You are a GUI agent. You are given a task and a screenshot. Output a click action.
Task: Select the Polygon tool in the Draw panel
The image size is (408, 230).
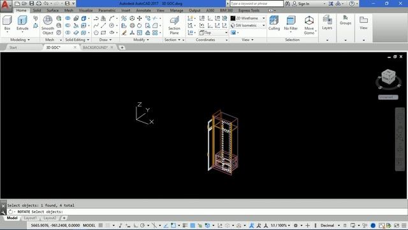click(x=96, y=33)
